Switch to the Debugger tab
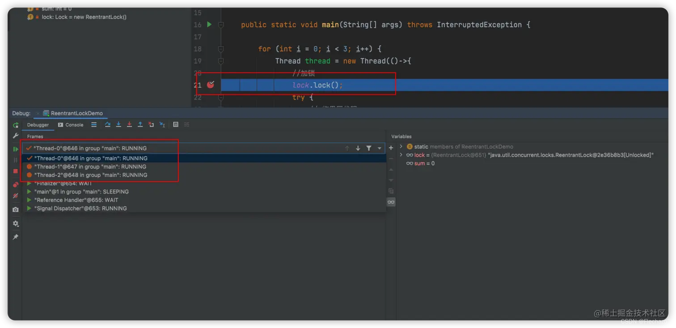Image resolution: width=676 pixels, height=328 pixels. pos(38,125)
